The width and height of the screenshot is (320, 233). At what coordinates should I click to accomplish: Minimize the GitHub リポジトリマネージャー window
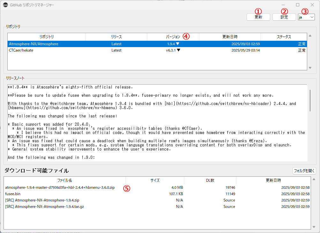point(284,5)
